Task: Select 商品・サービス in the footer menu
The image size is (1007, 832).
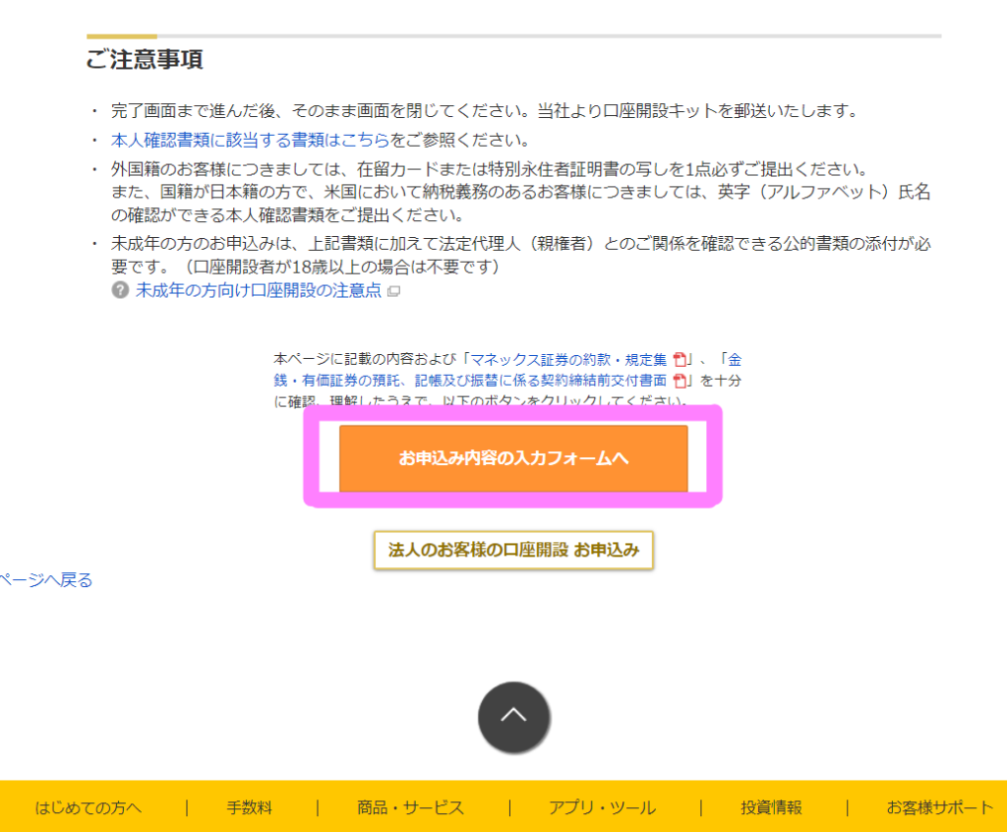Action: (x=410, y=807)
